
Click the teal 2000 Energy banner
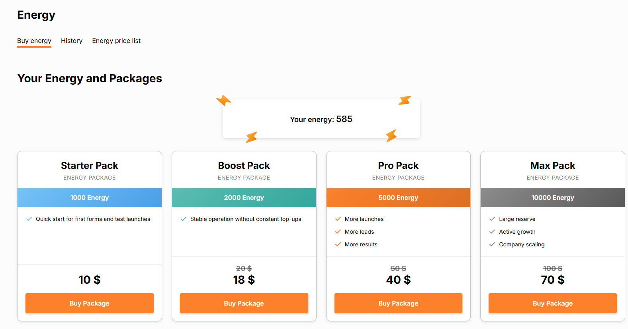pyautogui.click(x=244, y=197)
